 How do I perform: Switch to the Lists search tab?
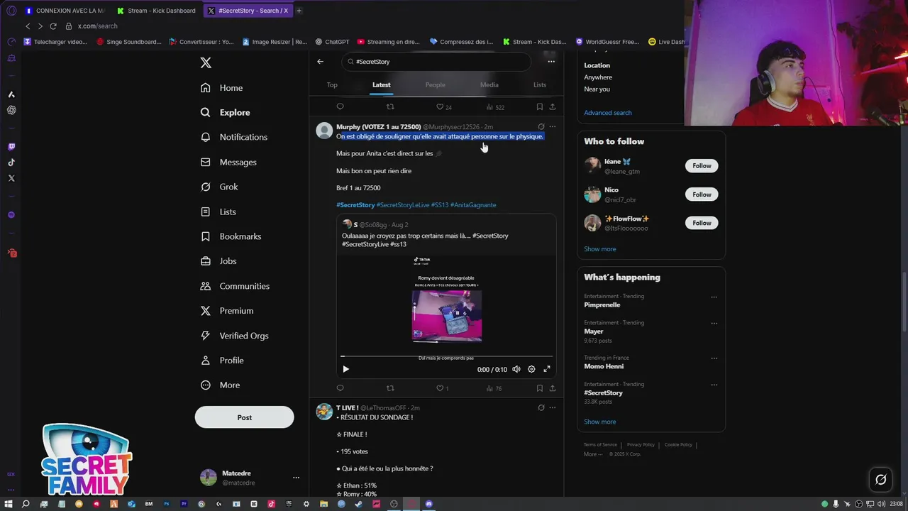click(540, 85)
